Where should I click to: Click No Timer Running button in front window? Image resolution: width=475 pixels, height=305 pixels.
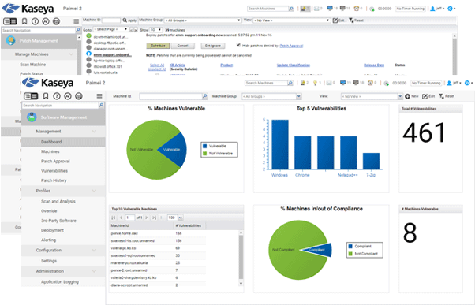[425, 83]
